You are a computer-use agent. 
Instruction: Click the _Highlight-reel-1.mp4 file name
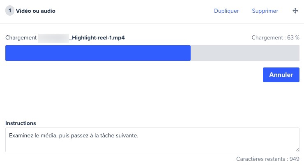click(x=97, y=38)
